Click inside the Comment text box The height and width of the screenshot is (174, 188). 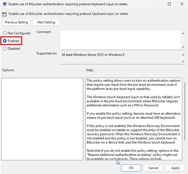click(121, 40)
